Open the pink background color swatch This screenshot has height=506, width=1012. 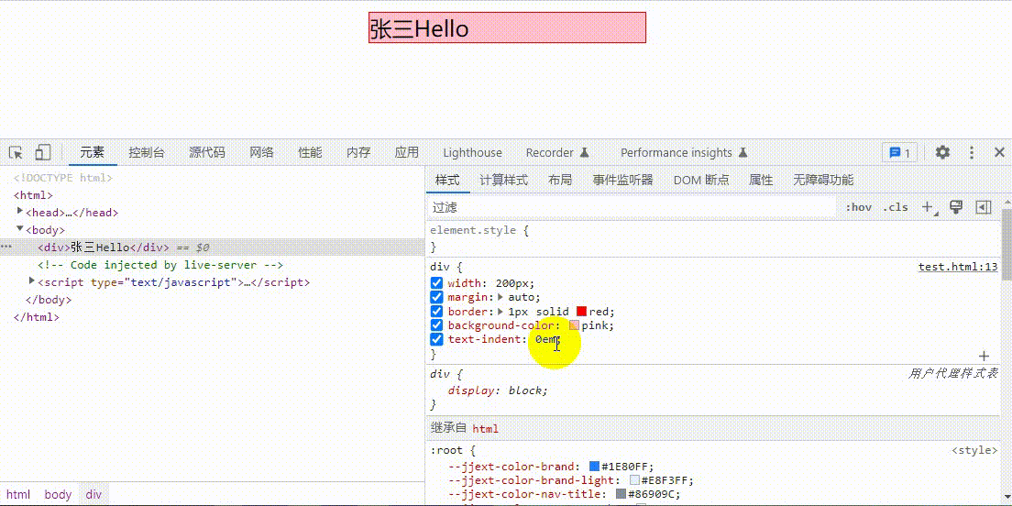[x=575, y=325]
